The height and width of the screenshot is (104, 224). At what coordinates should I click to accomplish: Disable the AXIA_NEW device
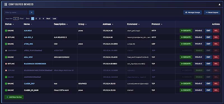coord(199,57)
